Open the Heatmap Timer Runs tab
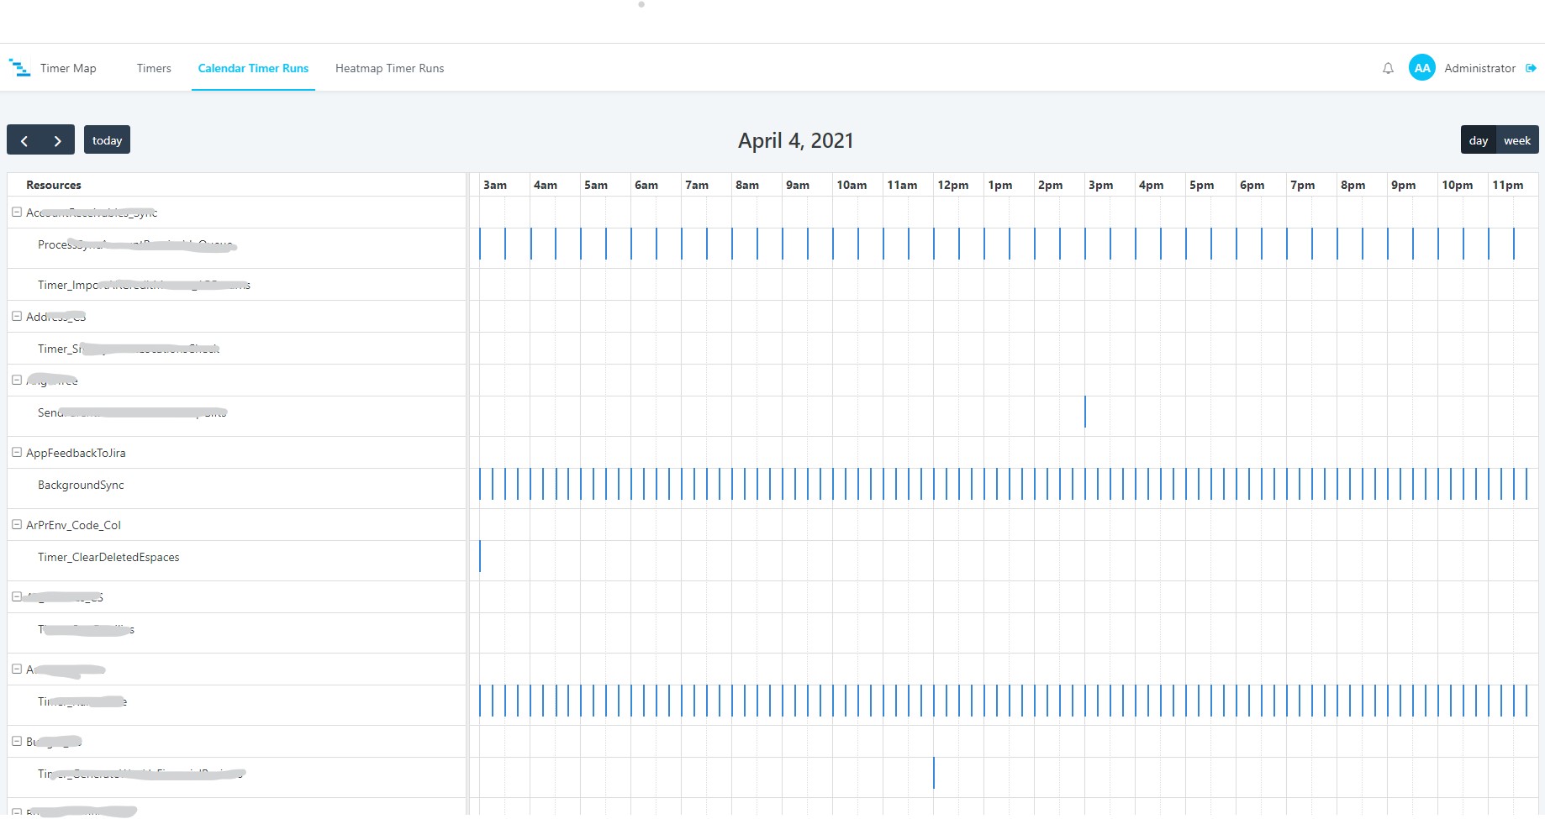Image resolution: width=1545 pixels, height=819 pixels. click(389, 68)
